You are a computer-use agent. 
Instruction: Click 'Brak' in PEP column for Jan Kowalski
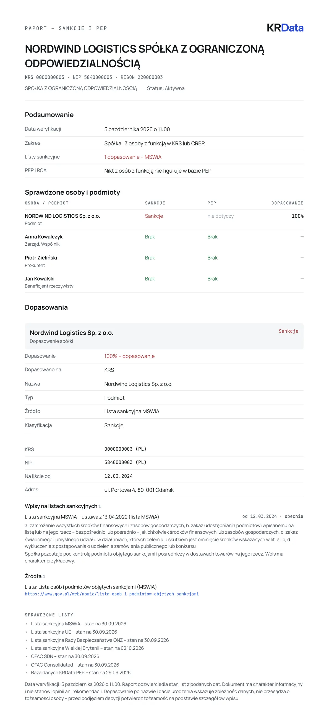tap(212, 279)
